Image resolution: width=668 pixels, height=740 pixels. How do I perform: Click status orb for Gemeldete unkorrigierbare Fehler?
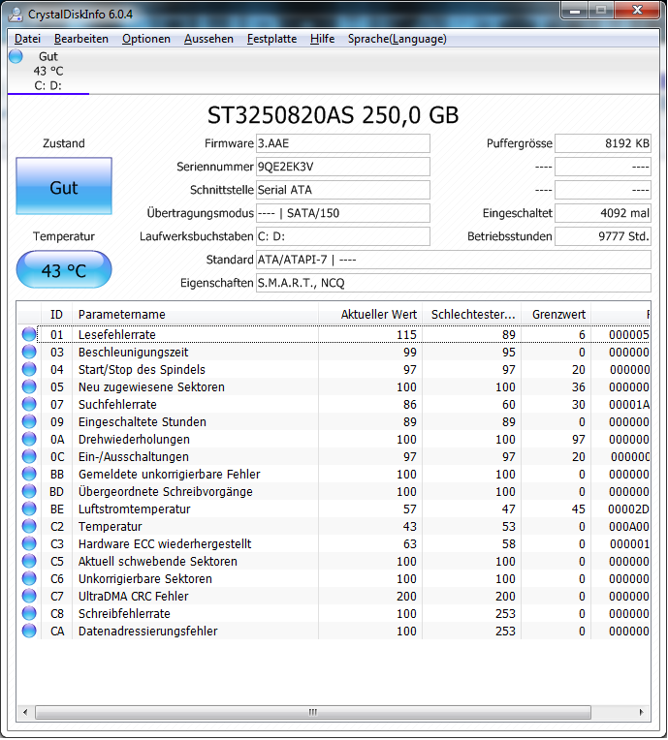pyautogui.click(x=29, y=474)
